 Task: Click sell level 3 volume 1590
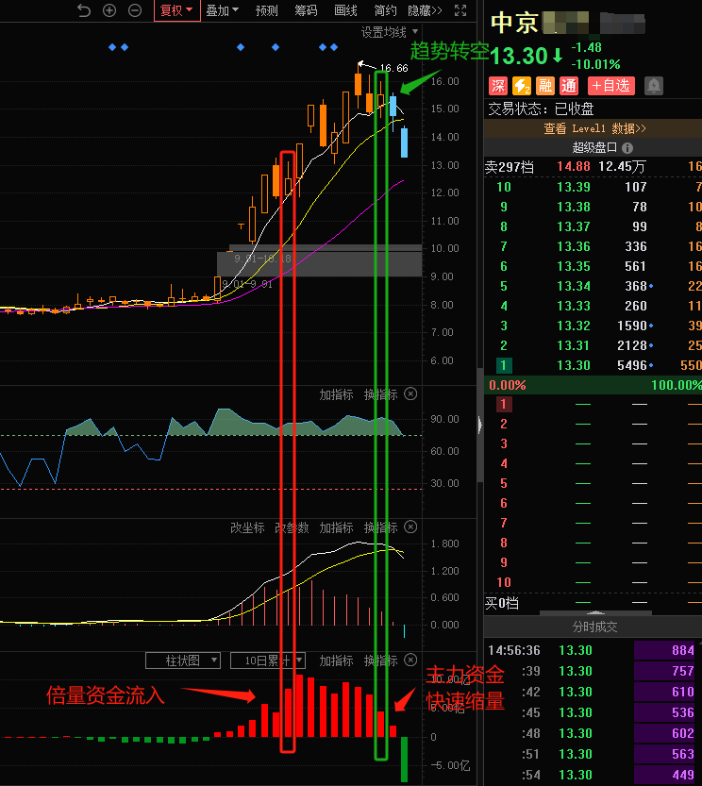[x=632, y=326]
